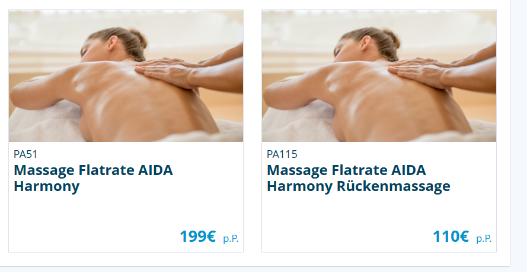Click the PA51 product code
The height and width of the screenshot is (272, 527).
click(25, 154)
